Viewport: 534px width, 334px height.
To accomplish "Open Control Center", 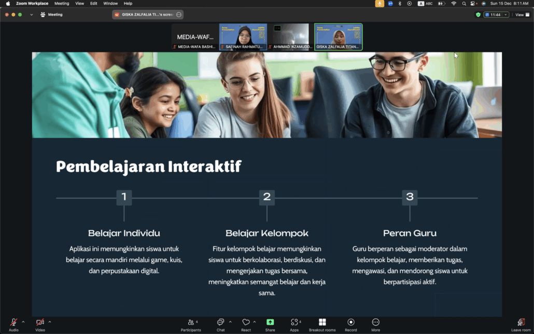I will click(x=473, y=4).
